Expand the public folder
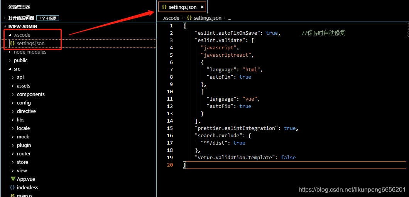This screenshot has width=409, height=197. click(10, 60)
